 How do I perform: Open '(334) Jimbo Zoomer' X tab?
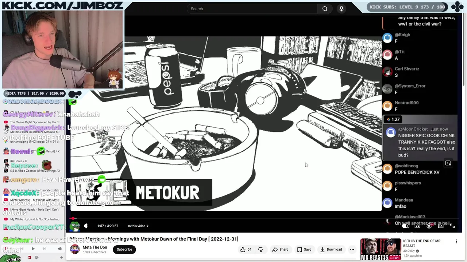click(x=32, y=171)
